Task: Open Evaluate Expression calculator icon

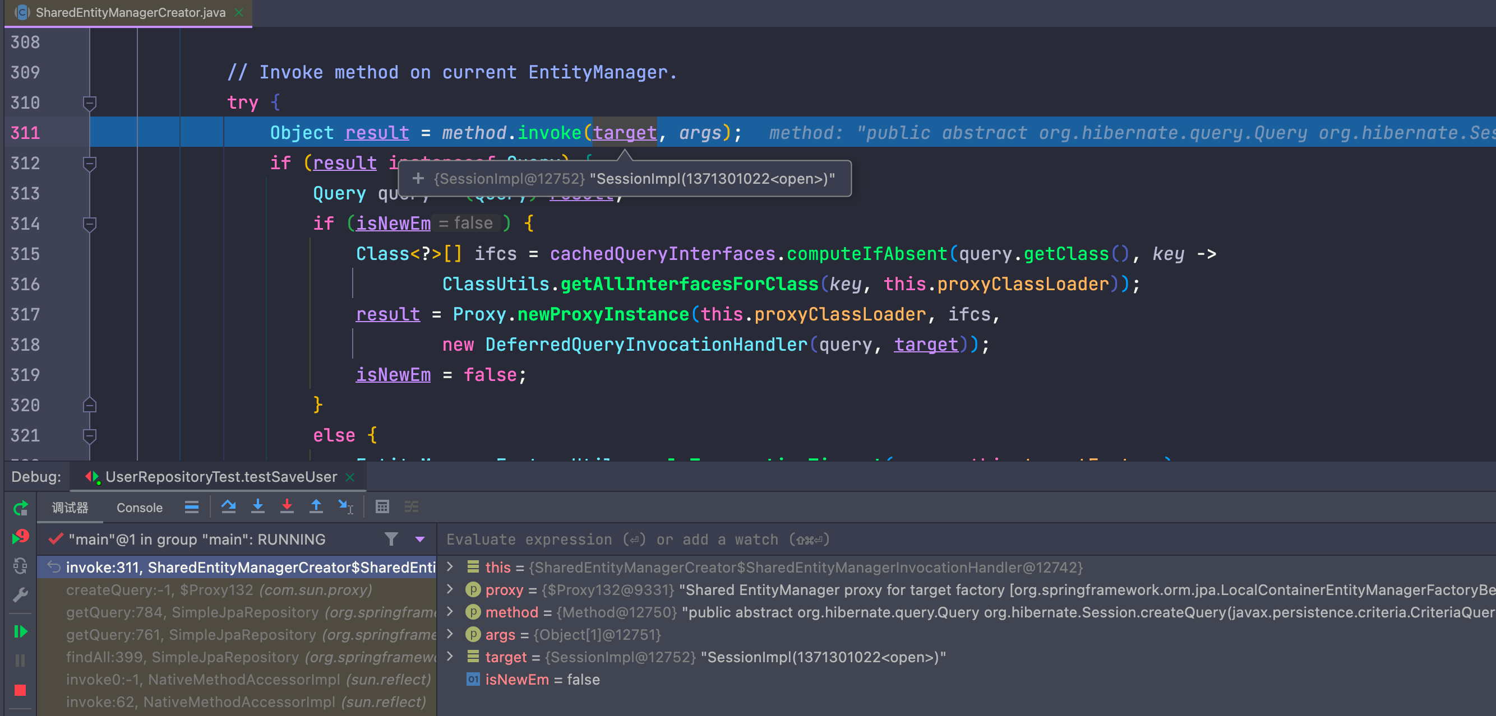Action: point(382,507)
